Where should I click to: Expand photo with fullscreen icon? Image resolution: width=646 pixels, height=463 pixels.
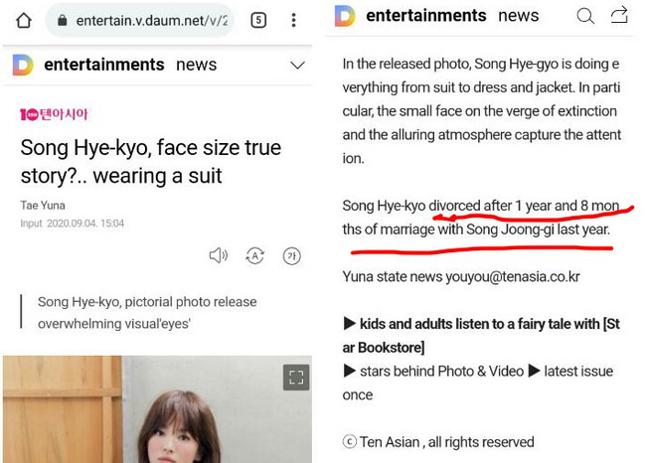295,377
